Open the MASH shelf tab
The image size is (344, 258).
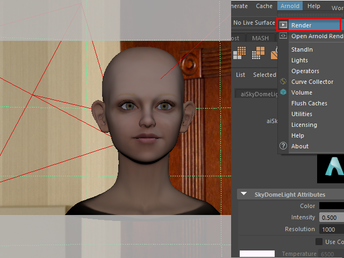pyautogui.click(x=260, y=38)
